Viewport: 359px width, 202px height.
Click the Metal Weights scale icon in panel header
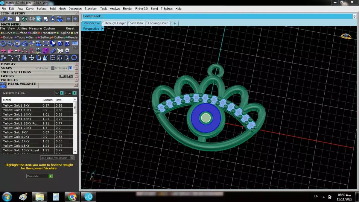coord(3,85)
